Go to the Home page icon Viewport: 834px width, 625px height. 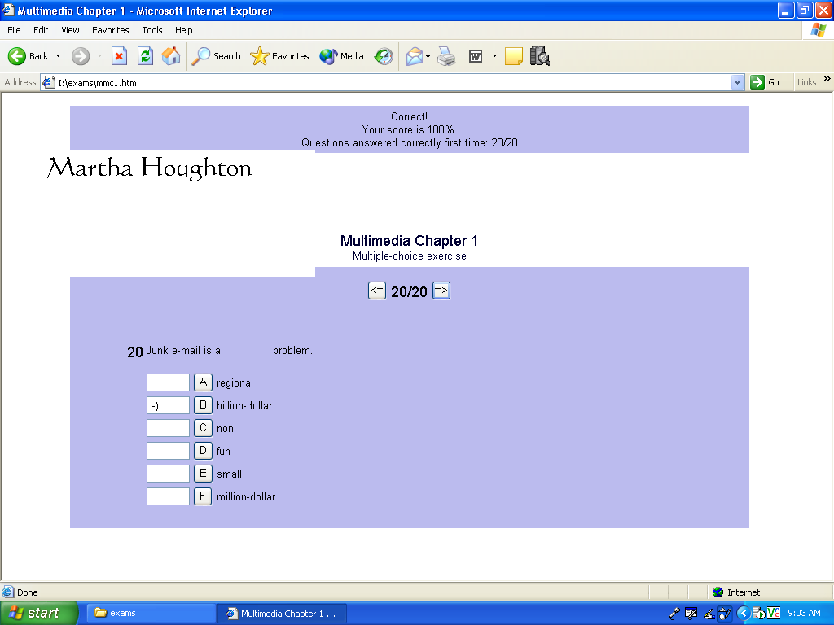click(171, 56)
